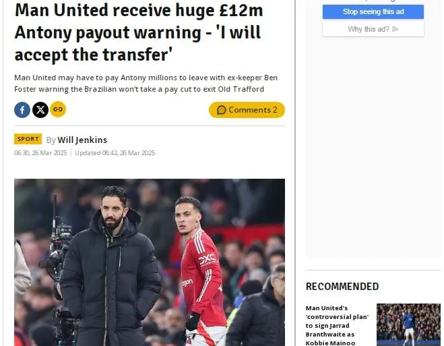Click blank advertisement area in sidebar
Image resolution: width=444 pixels, height=346 pixels.
tap(373, 147)
